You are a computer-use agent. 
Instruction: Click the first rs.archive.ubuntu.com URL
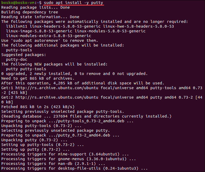tap(57, 88)
